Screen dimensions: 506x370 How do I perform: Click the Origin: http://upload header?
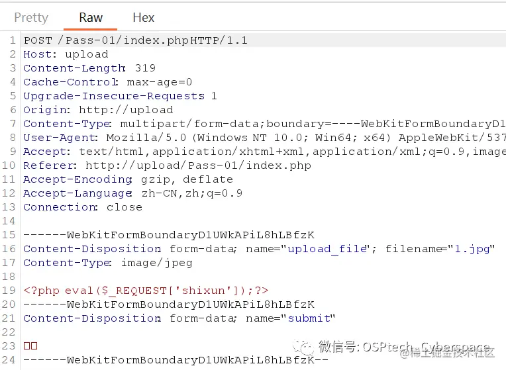click(x=99, y=110)
